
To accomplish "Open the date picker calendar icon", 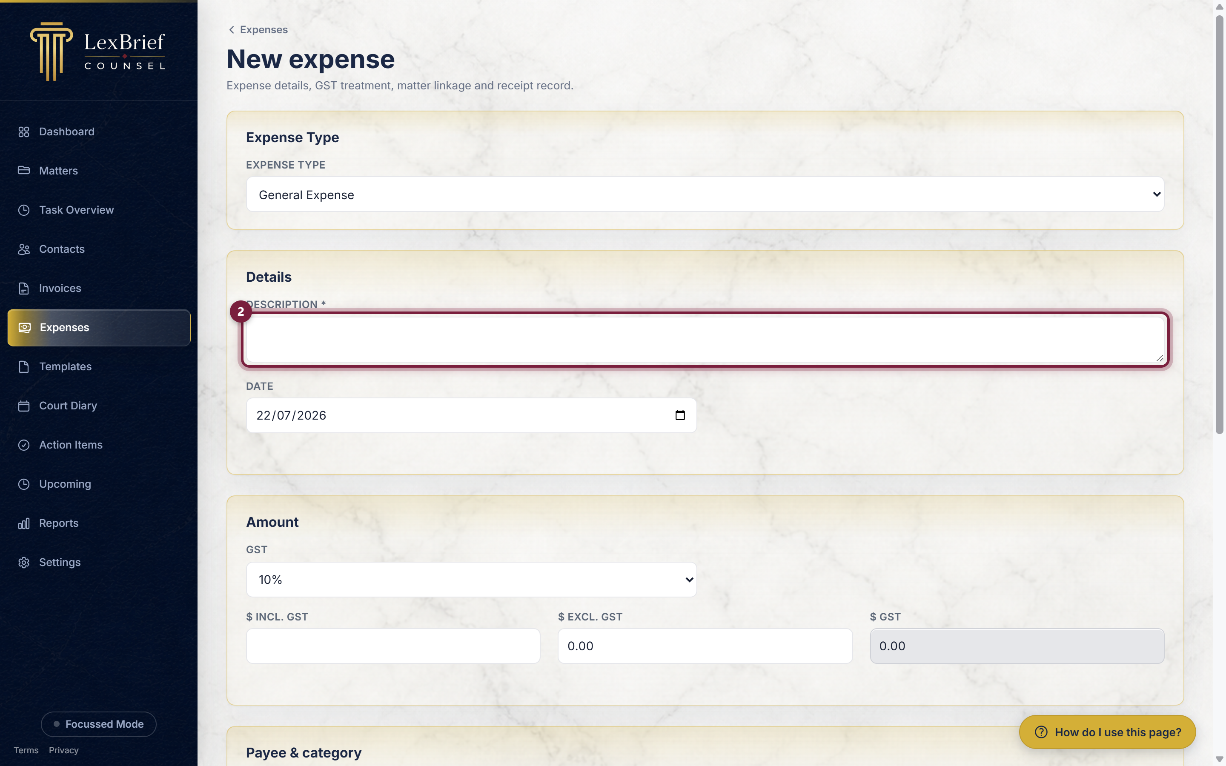I will tap(680, 415).
